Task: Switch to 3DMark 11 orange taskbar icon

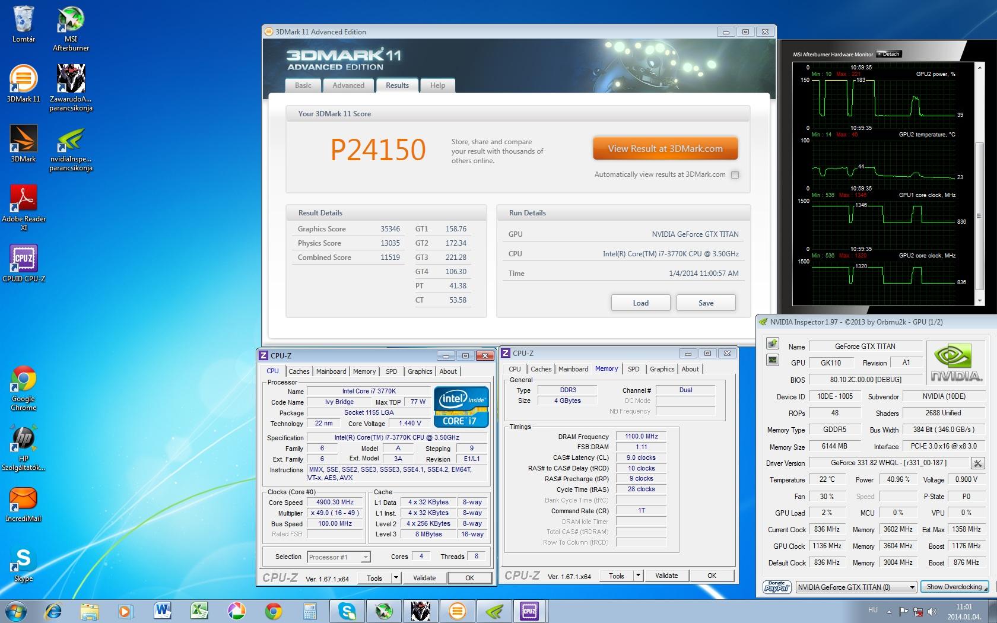Action: (457, 611)
